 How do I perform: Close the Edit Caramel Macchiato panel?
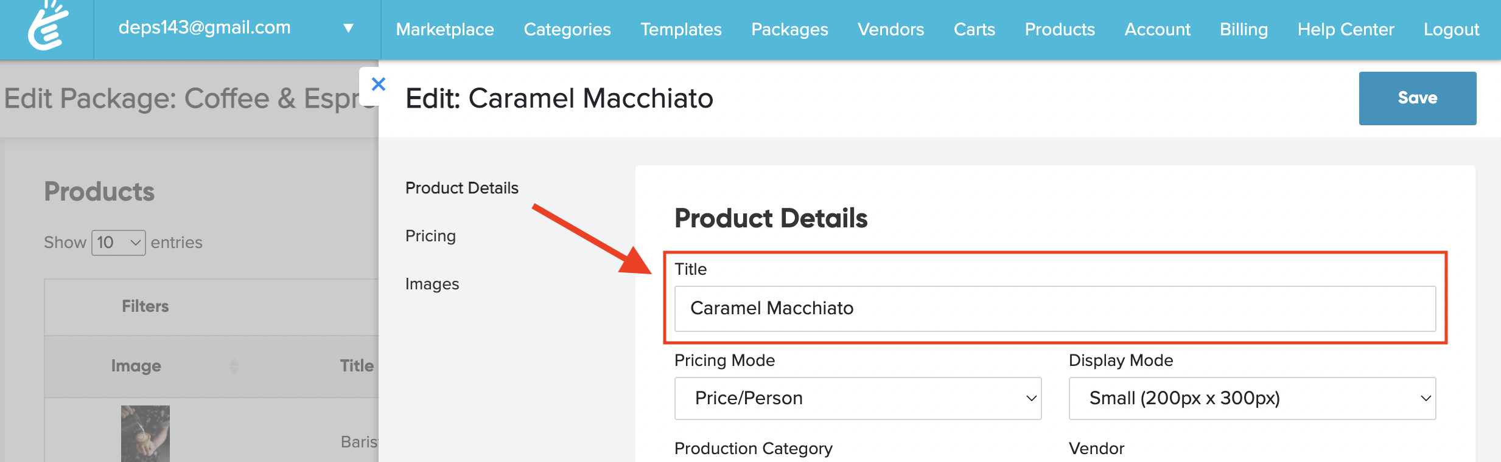click(x=378, y=84)
